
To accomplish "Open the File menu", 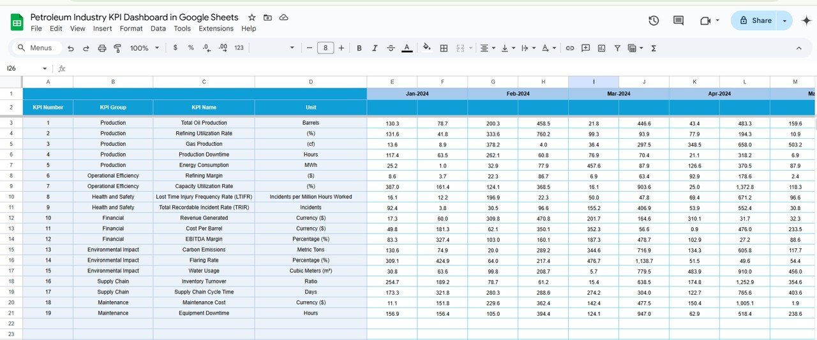I will pos(36,29).
